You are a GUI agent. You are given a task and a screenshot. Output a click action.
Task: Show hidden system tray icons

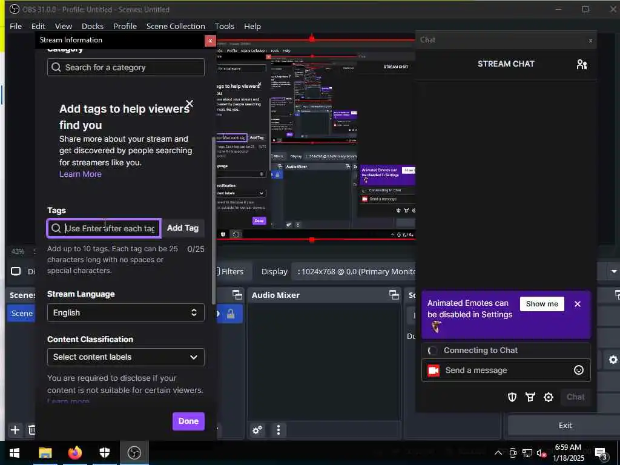[x=498, y=453]
